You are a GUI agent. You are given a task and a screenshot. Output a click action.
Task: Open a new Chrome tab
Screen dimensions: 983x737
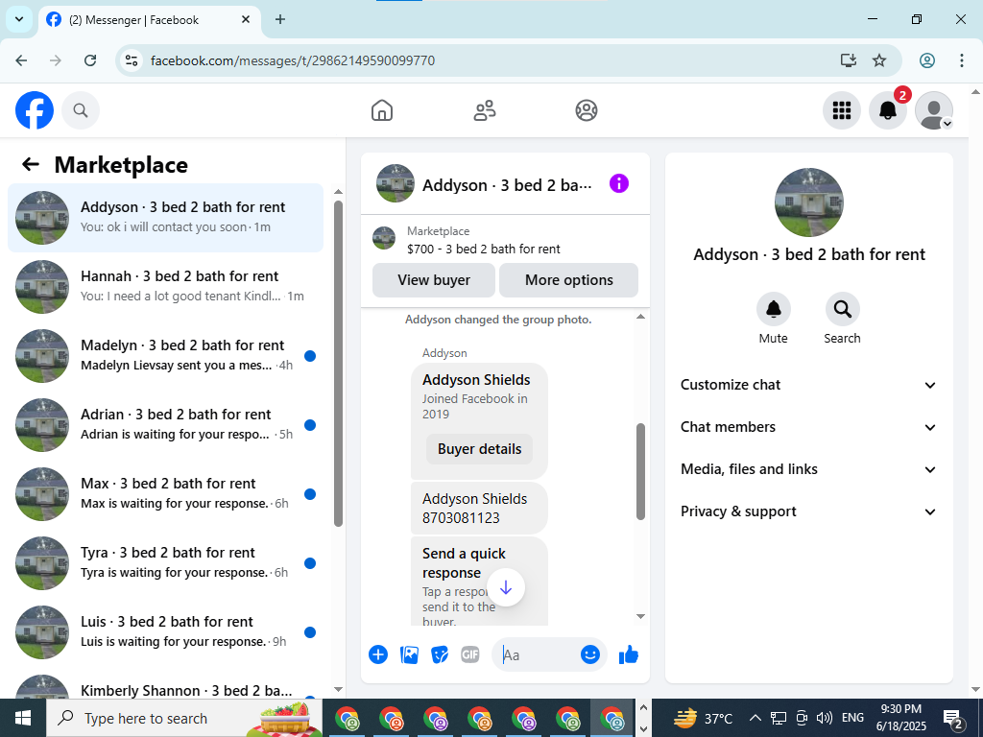(x=280, y=19)
